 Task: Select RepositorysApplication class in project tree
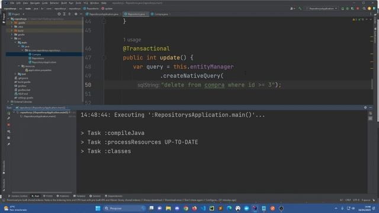(x=42, y=62)
